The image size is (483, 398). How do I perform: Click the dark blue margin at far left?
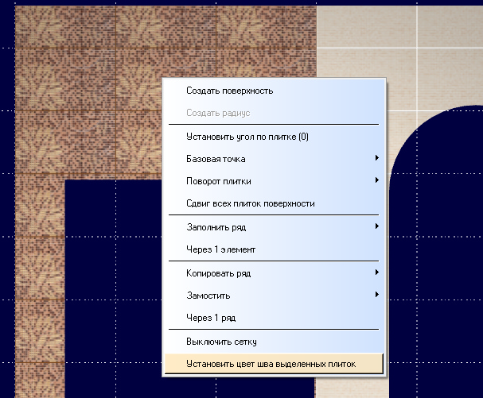click(x=7, y=199)
